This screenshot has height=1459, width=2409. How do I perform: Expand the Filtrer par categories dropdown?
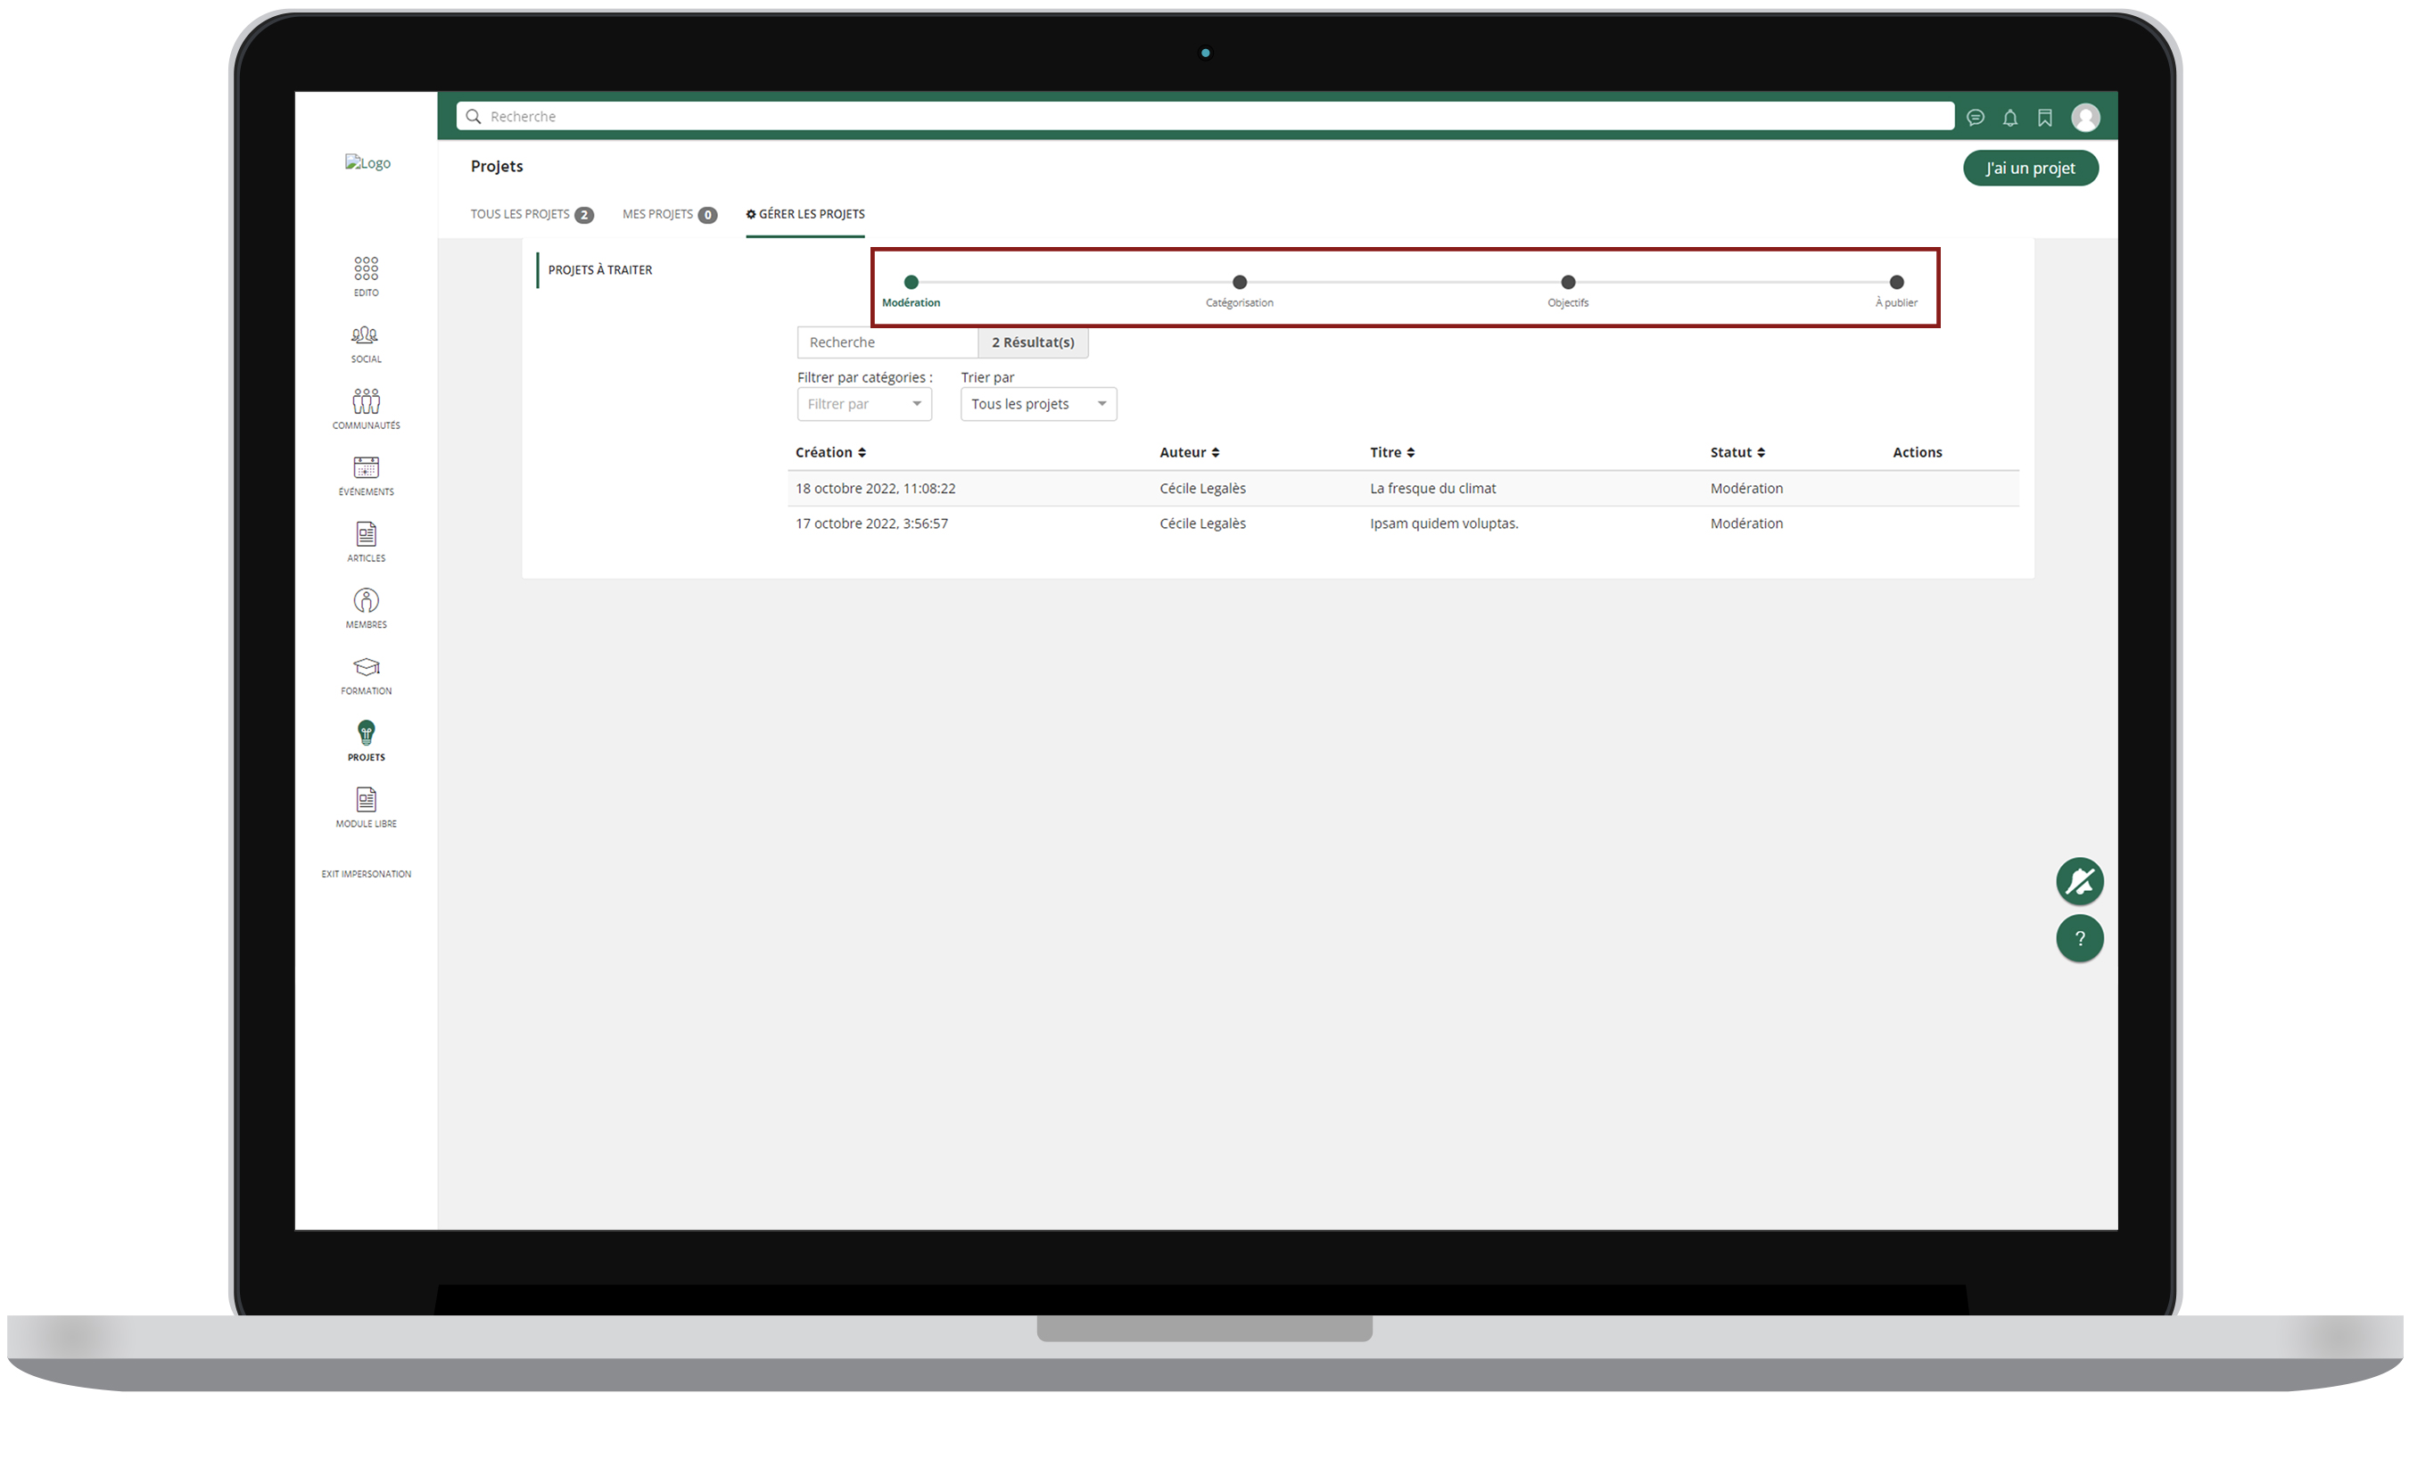pos(863,404)
